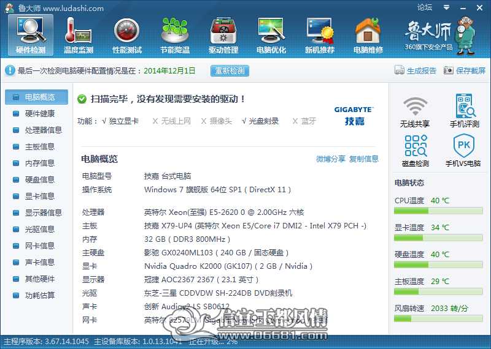This screenshot has width=491, height=349.
Task: Open 手机评测 phone benchmark
Action: [x=465, y=111]
